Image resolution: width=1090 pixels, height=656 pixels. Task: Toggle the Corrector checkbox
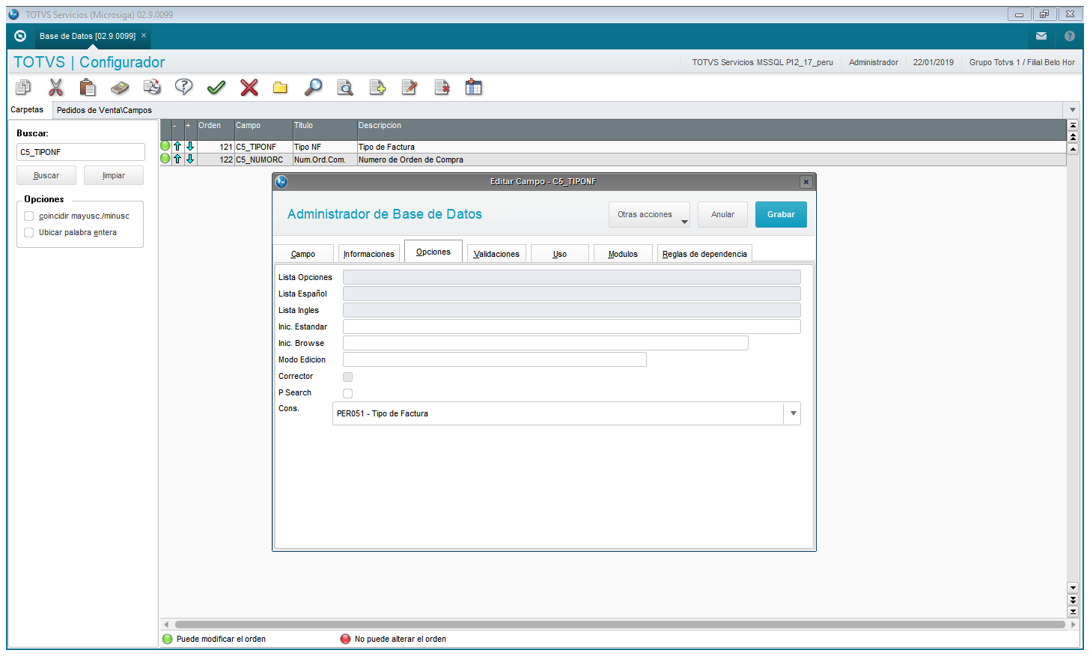(347, 377)
